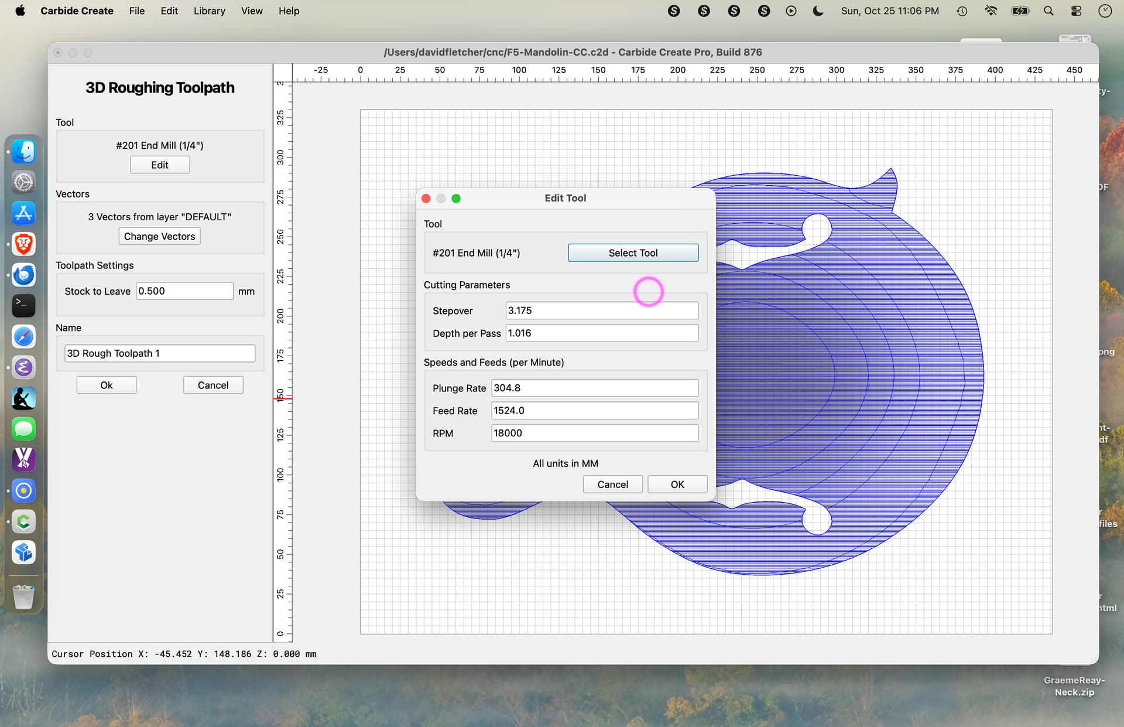Open the Wi-Fi status menu

tap(991, 11)
